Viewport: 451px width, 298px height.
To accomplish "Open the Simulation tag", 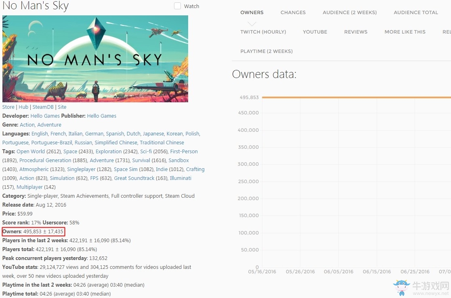I will point(62,178).
